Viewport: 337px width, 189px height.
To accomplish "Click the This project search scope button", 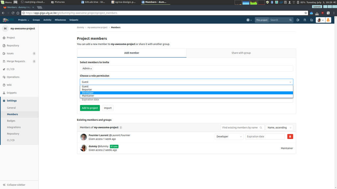I will 262,20.
